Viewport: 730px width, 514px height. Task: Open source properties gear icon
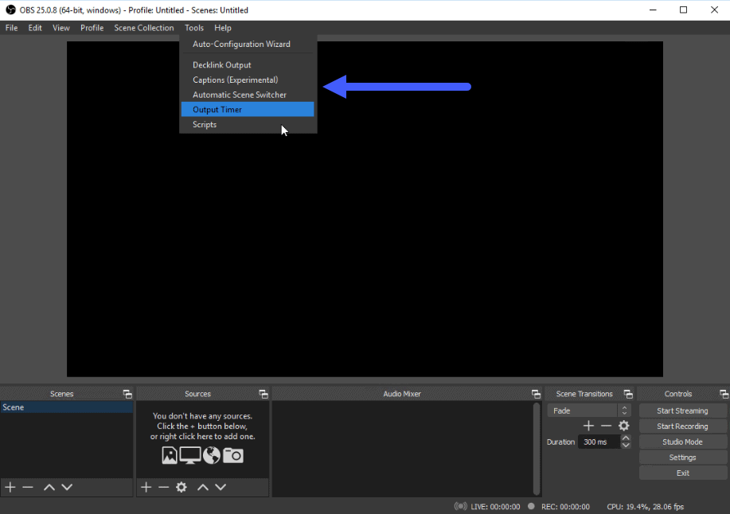coord(181,487)
